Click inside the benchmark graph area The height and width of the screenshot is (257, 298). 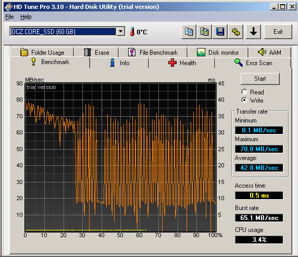pos(121,157)
